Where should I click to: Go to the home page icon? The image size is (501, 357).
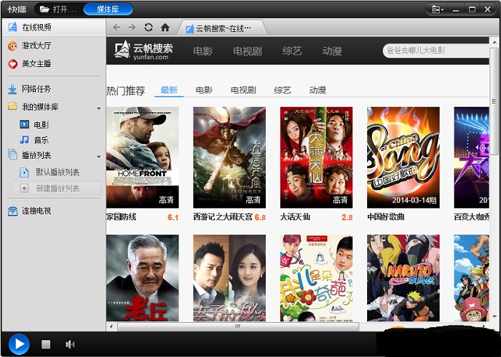pos(165,28)
